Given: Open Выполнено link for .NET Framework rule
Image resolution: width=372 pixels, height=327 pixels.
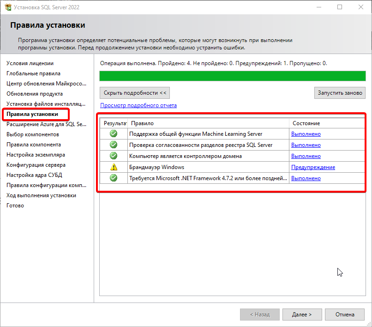Looking at the screenshot, I should [x=306, y=178].
